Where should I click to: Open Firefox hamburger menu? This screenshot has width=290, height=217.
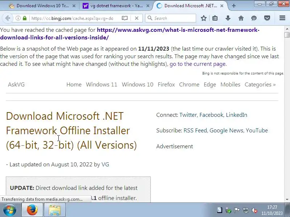(282, 18)
